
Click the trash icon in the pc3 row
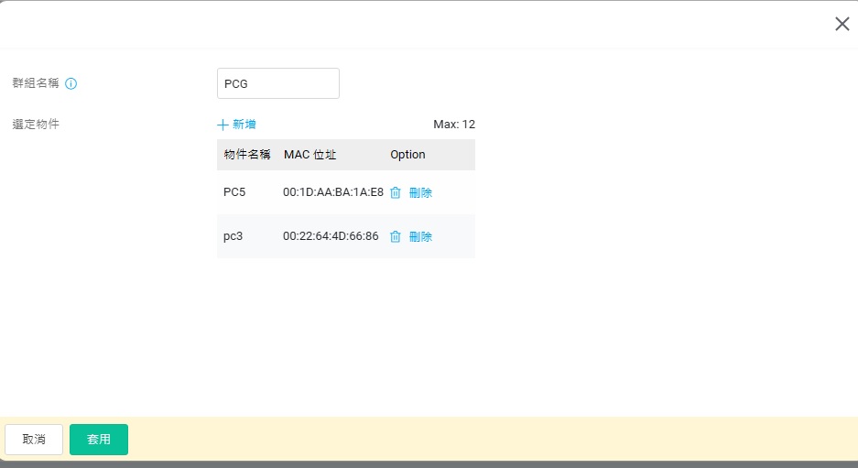click(396, 236)
